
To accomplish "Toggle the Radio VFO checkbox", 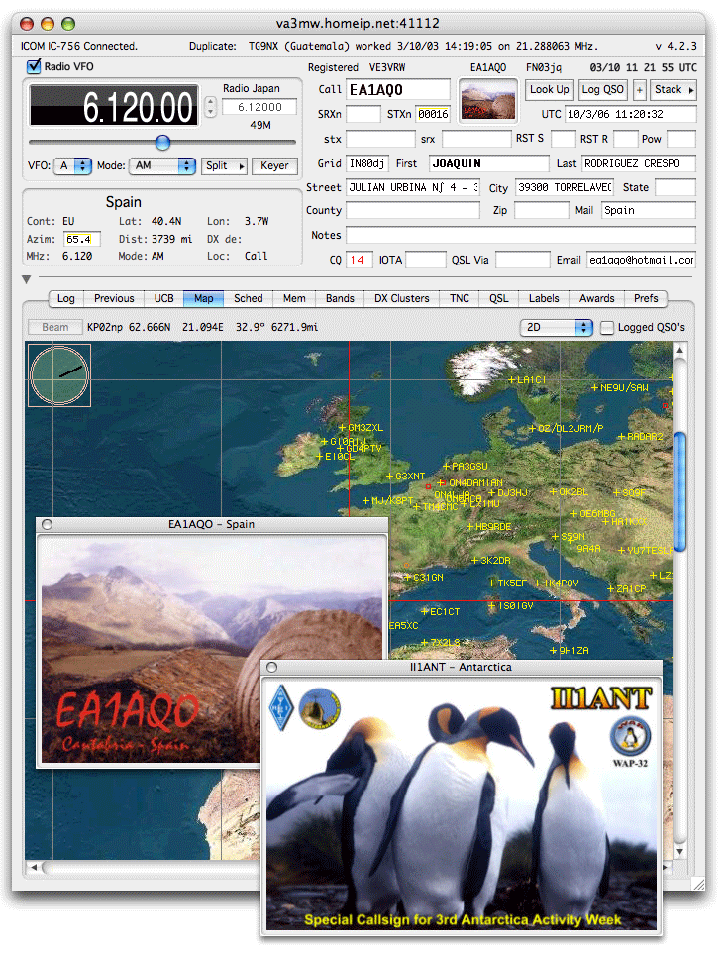I will coord(35,66).
